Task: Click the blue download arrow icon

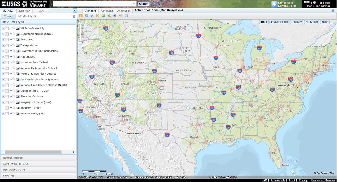Action: (274, 4)
